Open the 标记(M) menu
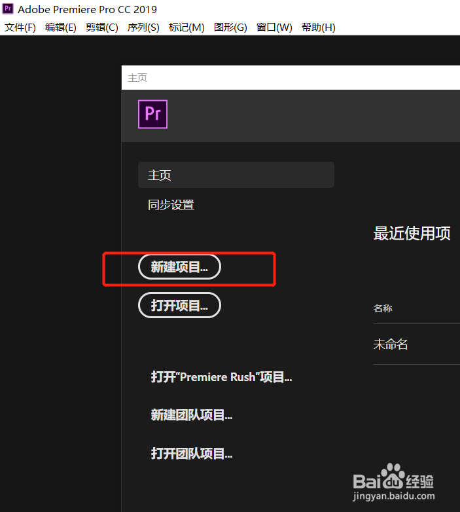Screen dimensions: 460x512 186,27
